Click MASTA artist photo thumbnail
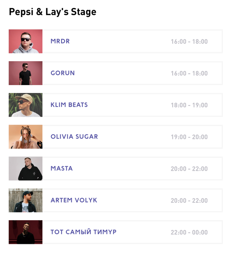This screenshot has width=230, height=254. [26, 168]
